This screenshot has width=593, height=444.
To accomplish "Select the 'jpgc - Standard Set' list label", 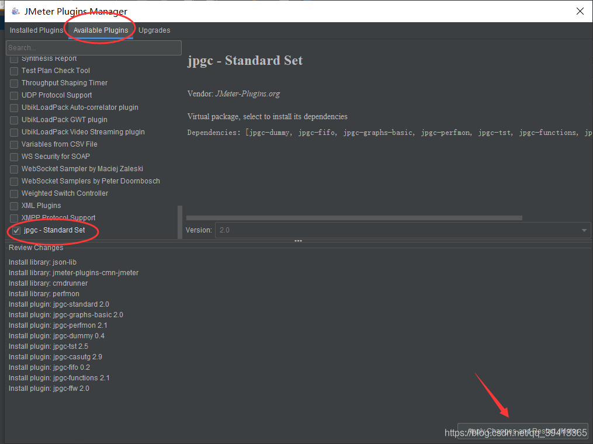I will pos(54,230).
